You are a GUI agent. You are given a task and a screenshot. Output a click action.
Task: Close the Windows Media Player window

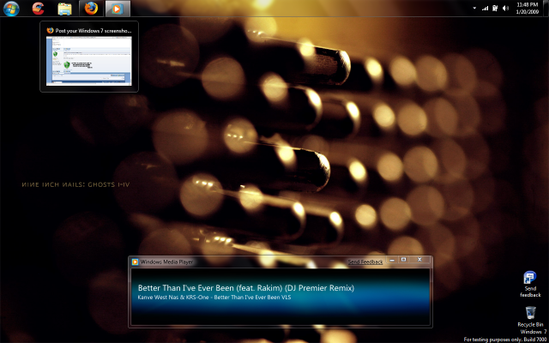pos(419,260)
